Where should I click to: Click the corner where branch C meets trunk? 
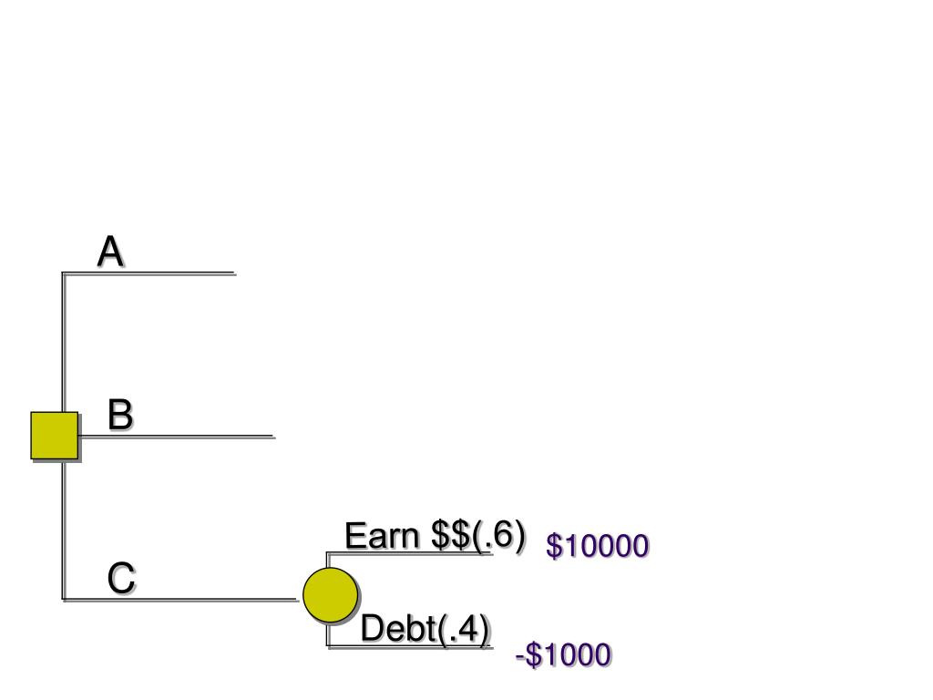tap(63, 599)
